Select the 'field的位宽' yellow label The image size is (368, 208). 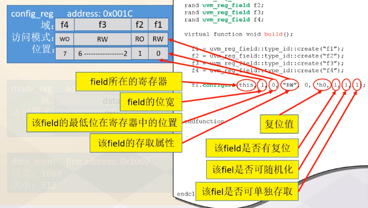(x=151, y=102)
